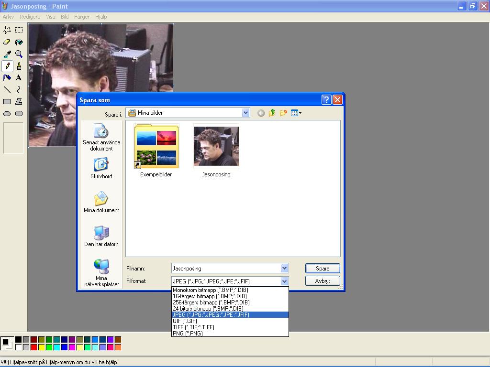
Task: Create a new folder in the dialog
Action: (x=283, y=113)
